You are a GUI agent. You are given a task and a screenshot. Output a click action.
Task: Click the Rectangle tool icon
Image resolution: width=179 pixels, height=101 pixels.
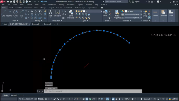click(26, 11)
